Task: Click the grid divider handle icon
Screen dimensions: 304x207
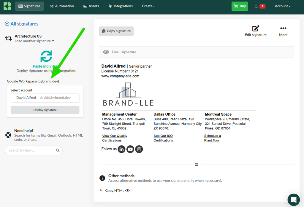Action: tap(197, 165)
